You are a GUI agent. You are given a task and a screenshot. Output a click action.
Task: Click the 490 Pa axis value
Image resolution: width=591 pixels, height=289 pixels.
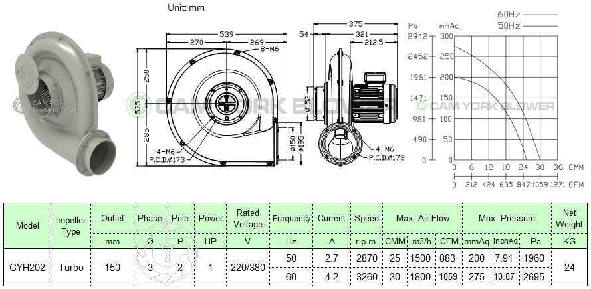(421, 140)
